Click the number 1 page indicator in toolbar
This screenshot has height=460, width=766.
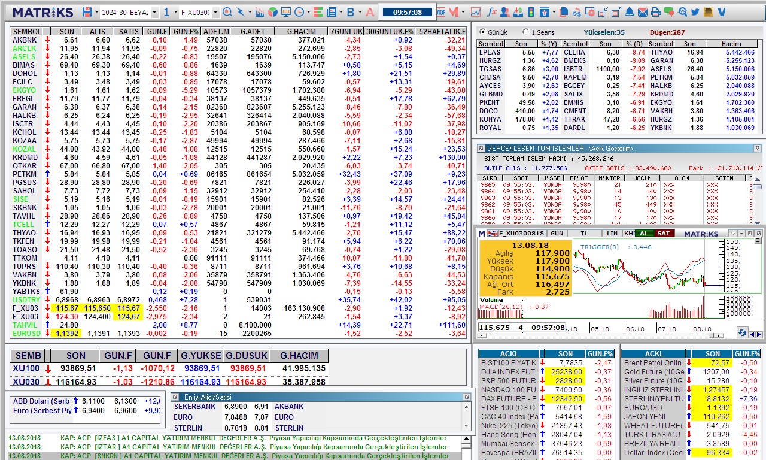[x=166, y=12]
